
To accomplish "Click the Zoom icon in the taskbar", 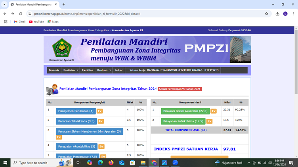I will click(175, 163).
